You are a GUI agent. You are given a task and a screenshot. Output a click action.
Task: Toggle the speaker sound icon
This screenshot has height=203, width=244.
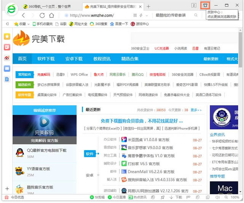[217, 197]
